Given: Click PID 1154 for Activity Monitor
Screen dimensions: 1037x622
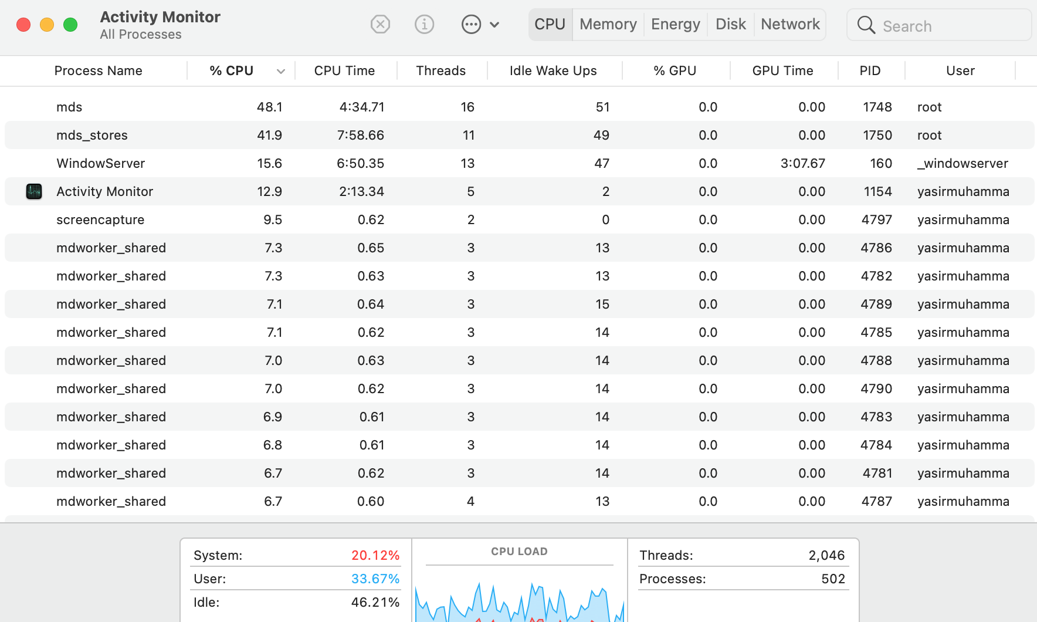Looking at the screenshot, I should tap(877, 191).
